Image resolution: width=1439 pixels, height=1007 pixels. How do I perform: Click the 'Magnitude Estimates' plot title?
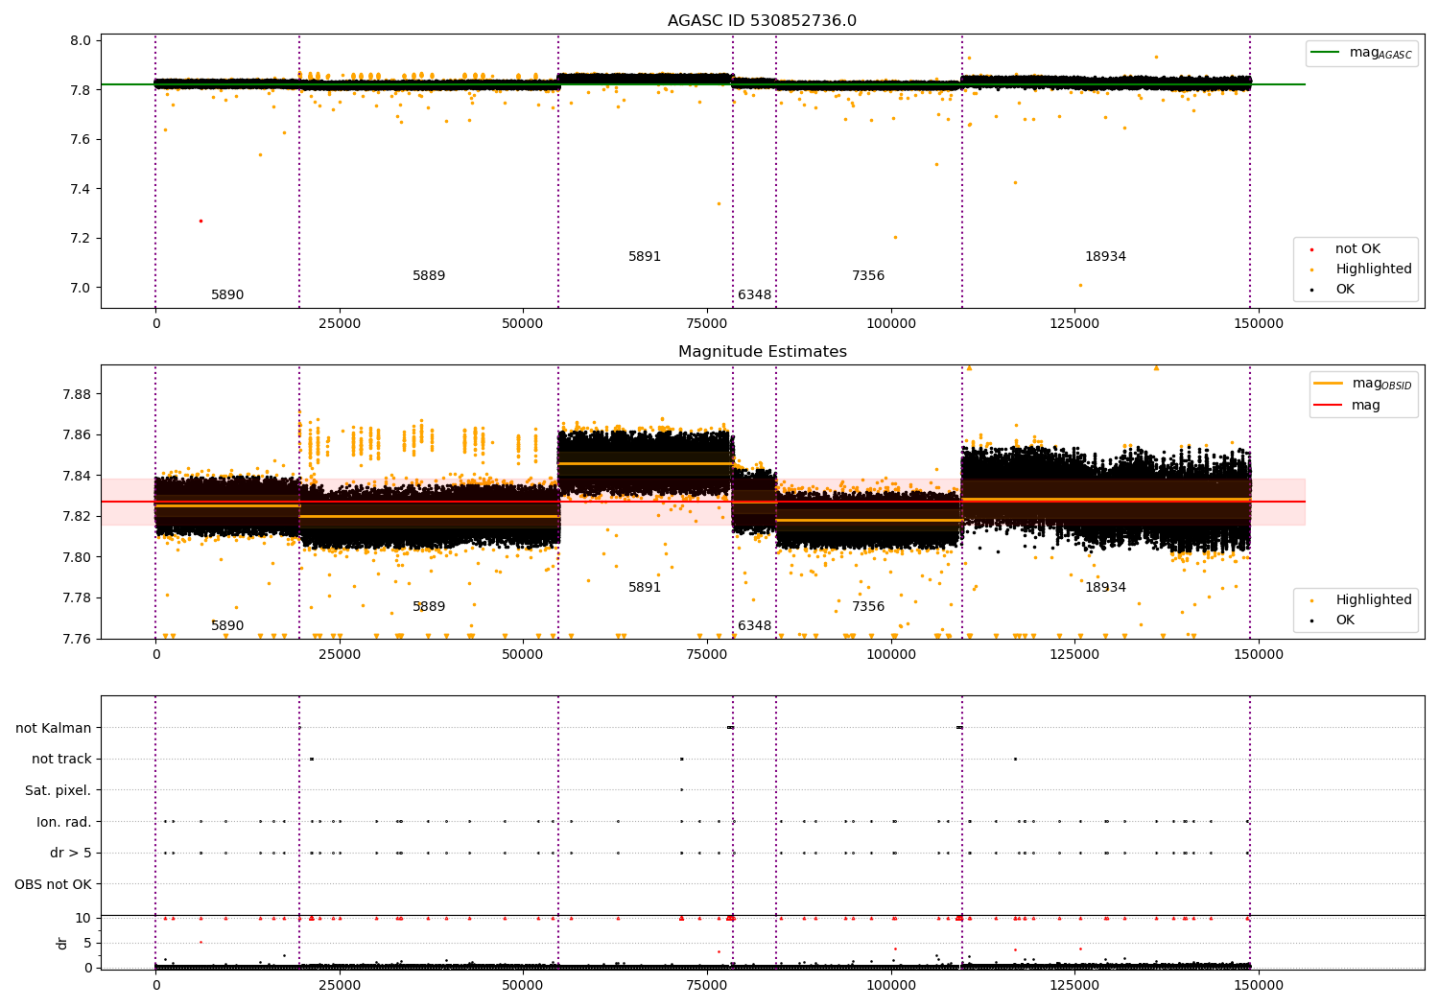(762, 352)
